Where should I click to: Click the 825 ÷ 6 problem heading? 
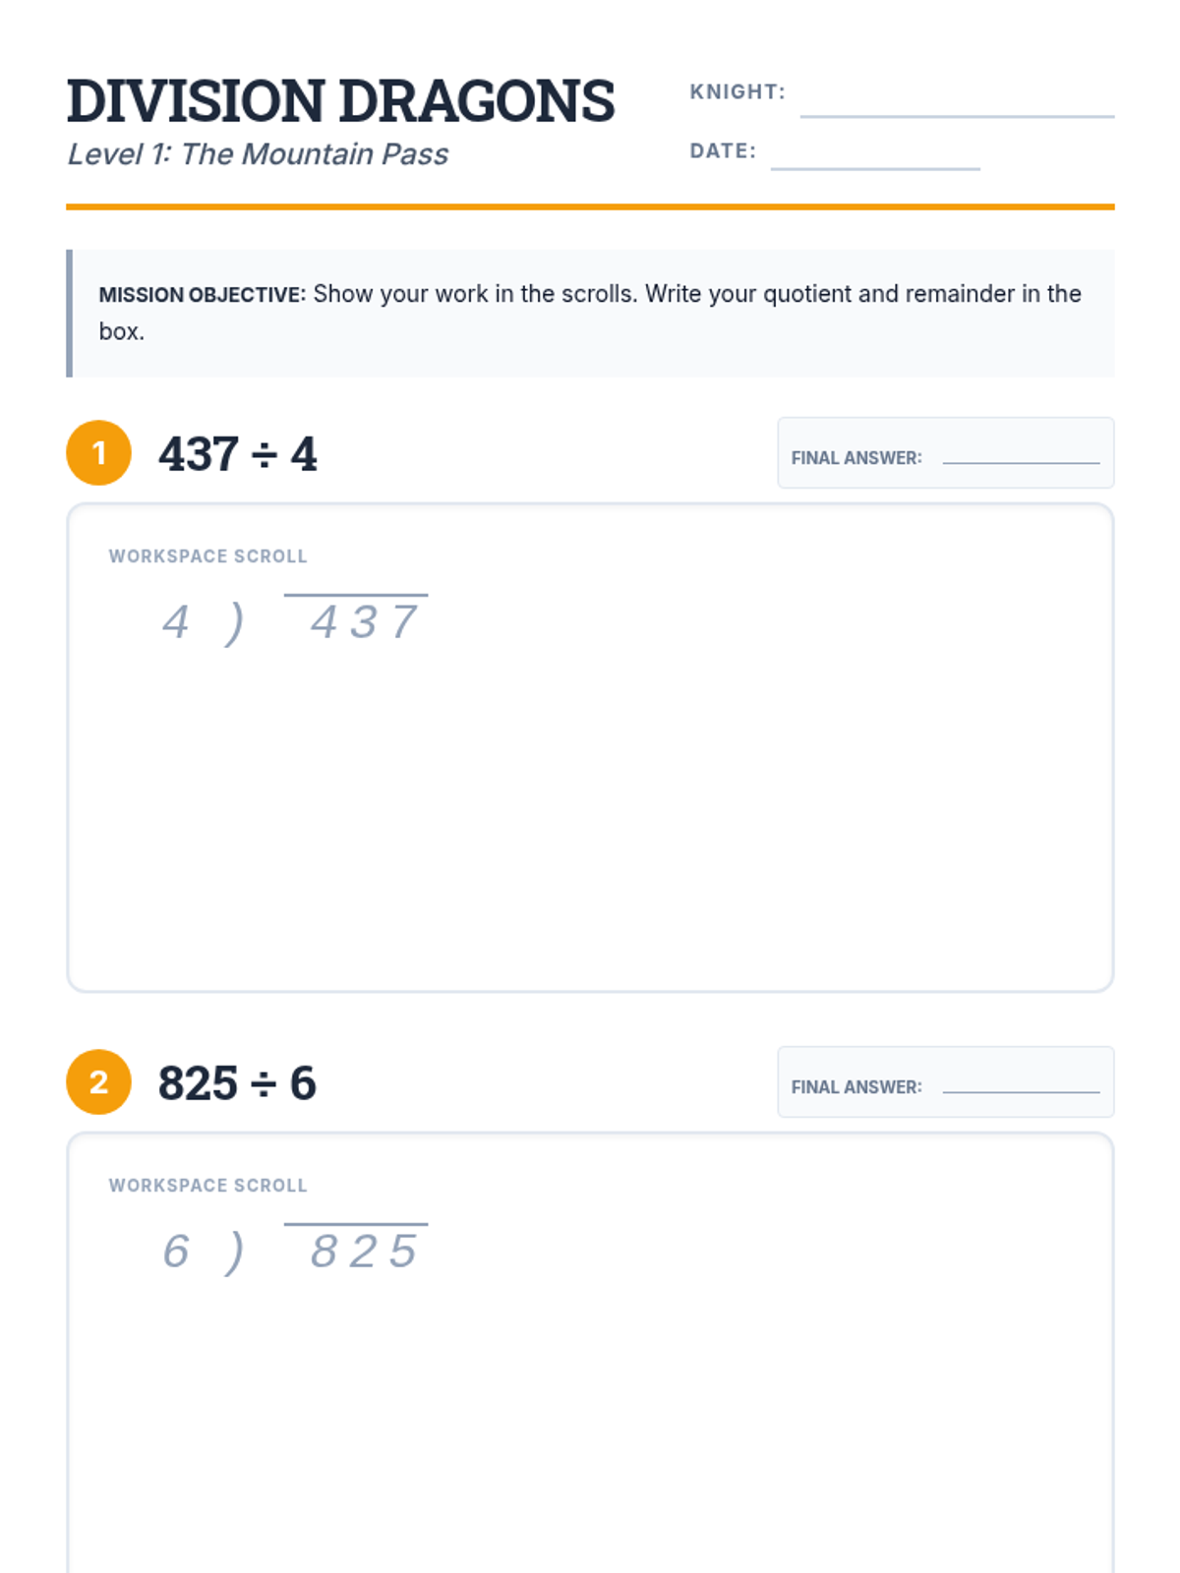[237, 1083]
